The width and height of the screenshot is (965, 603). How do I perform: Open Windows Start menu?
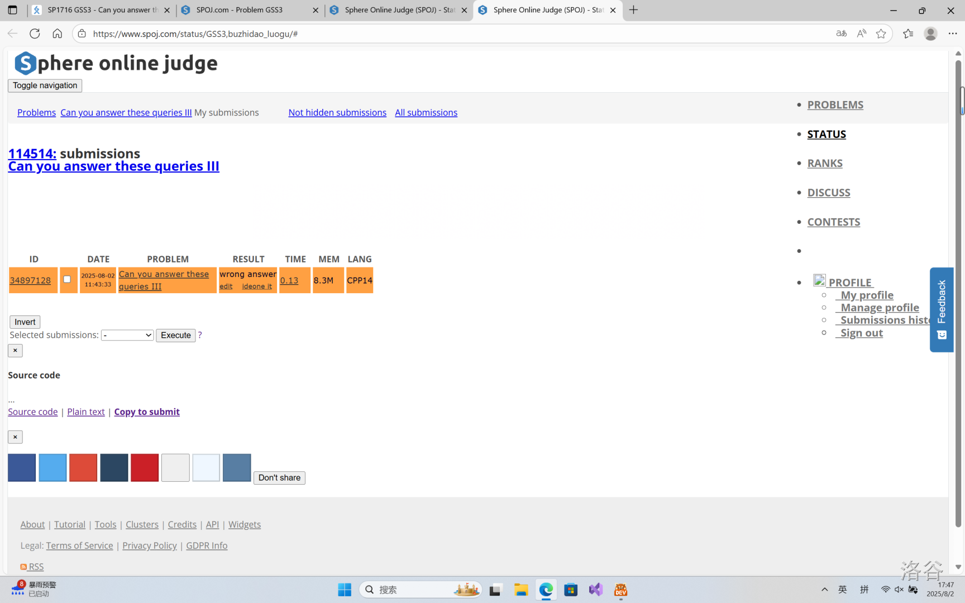(x=345, y=590)
